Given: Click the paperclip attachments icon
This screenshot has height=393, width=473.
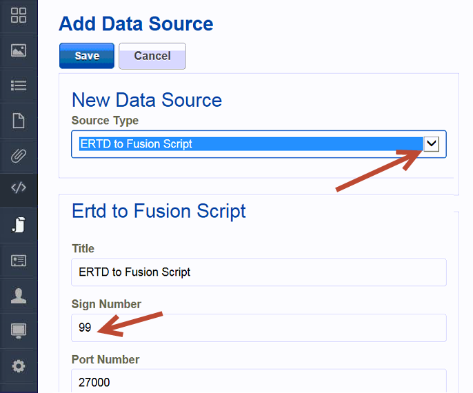Looking at the screenshot, I should tap(19, 155).
